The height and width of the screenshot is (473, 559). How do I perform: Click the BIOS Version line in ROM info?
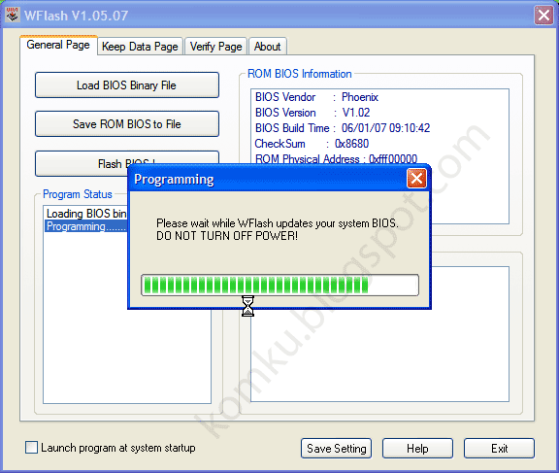(312, 113)
